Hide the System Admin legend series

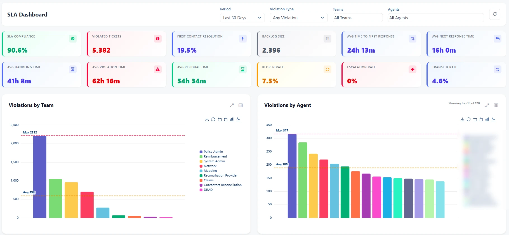pyautogui.click(x=212, y=161)
